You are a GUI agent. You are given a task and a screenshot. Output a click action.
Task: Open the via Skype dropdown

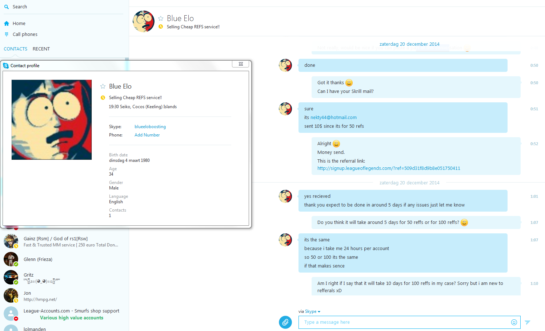pyautogui.click(x=312, y=311)
